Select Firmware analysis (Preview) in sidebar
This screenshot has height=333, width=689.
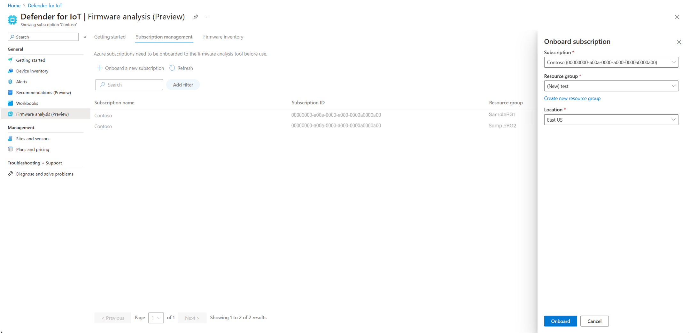coord(46,114)
